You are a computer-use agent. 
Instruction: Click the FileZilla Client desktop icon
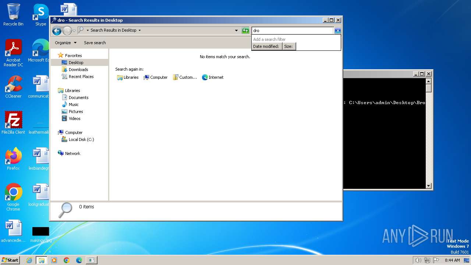coord(13,123)
